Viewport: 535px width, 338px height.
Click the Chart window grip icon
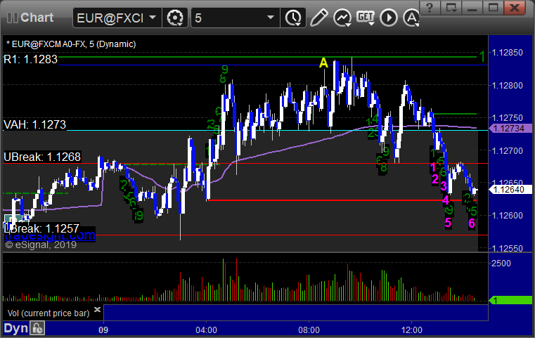click(x=12, y=18)
